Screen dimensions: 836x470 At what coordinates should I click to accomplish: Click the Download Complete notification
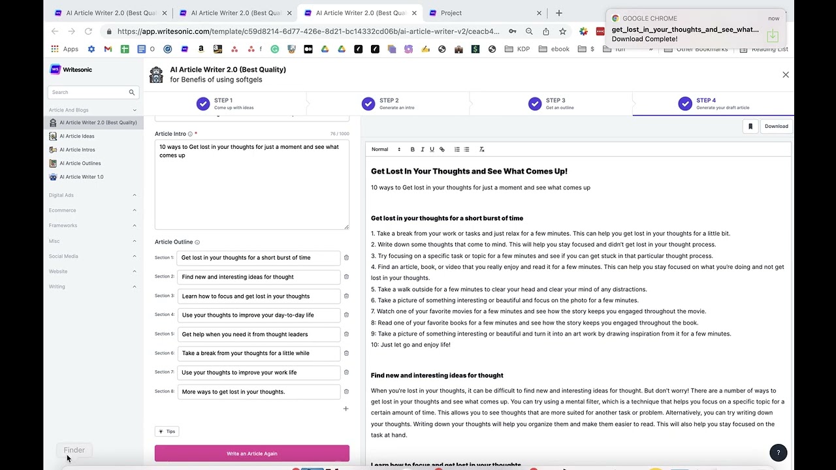coord(695,29)
